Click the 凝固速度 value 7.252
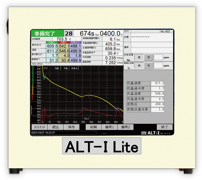 pos(113,63)
